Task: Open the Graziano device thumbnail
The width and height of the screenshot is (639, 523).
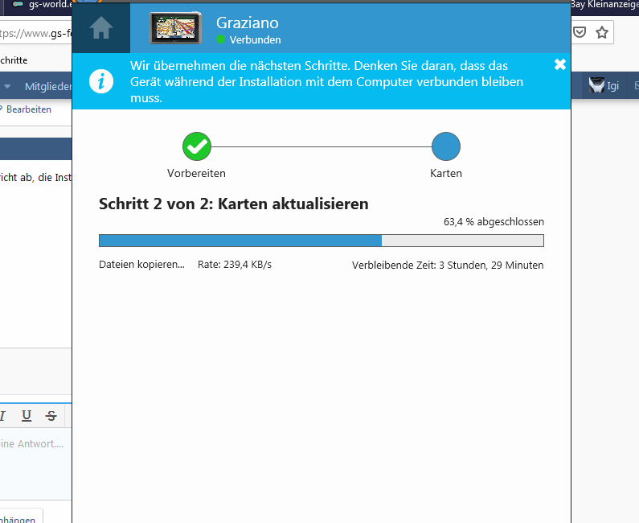Action: coord(174,28)
